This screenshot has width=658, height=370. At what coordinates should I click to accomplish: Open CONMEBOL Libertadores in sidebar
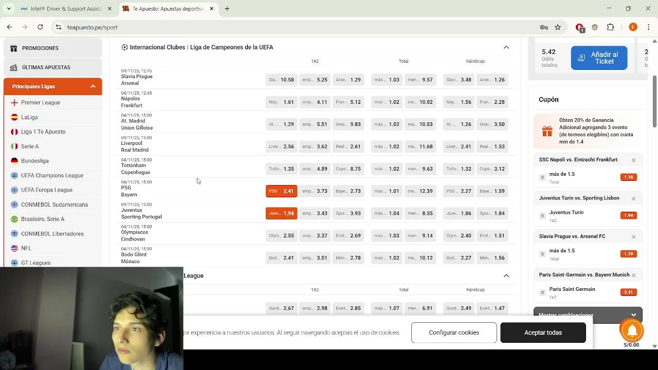[x=52, y=234]
